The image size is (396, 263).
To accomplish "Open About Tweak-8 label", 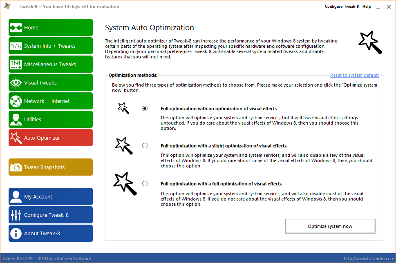I will pyautogui.click(x=42, y=234).
